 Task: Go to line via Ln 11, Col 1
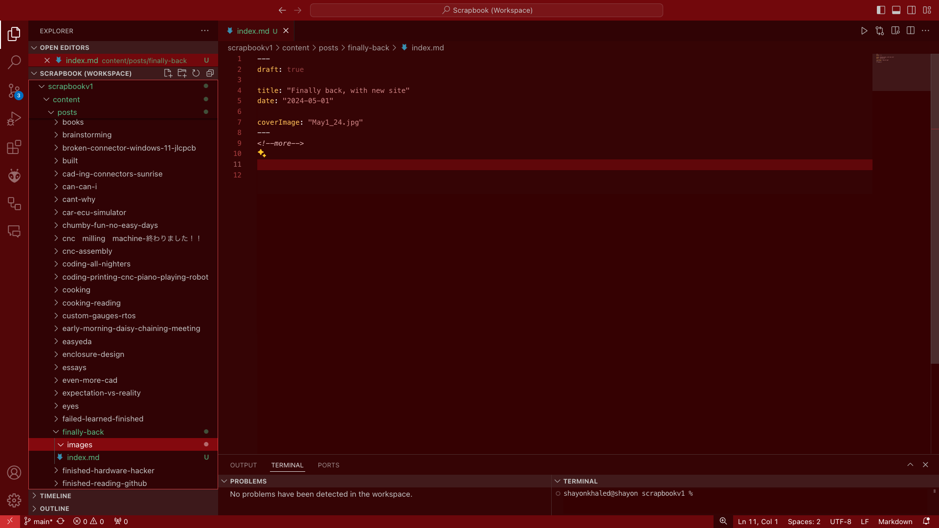click(x=758, y=522)
